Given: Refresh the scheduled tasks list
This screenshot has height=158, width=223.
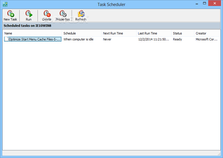Looking at the screenshot, I should point(81,15).
